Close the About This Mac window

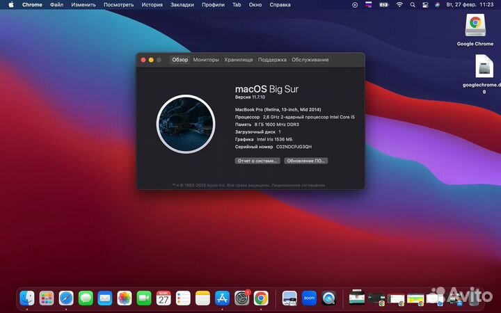[x=143, y=60]
